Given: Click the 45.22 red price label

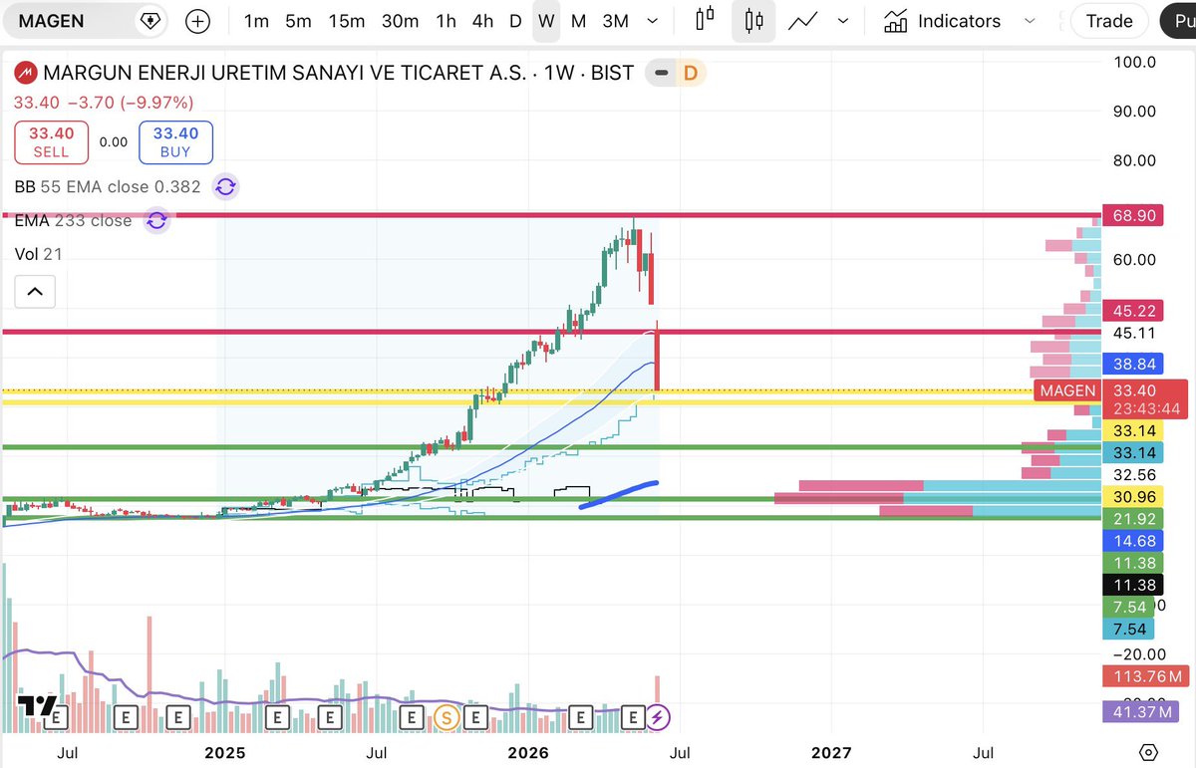Looking at the screenshot, I should coord(1132,311).
